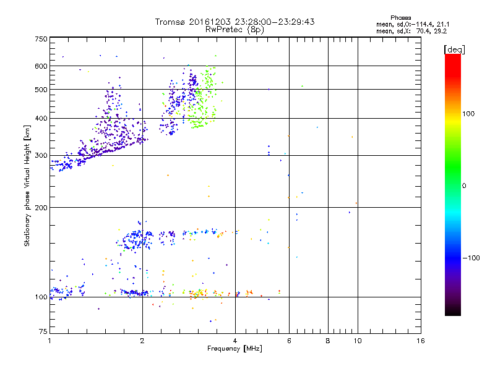Viewport: 495px width, 371px height.
Task: Click the colorbar tick label '100'
Action: point(468,114)
